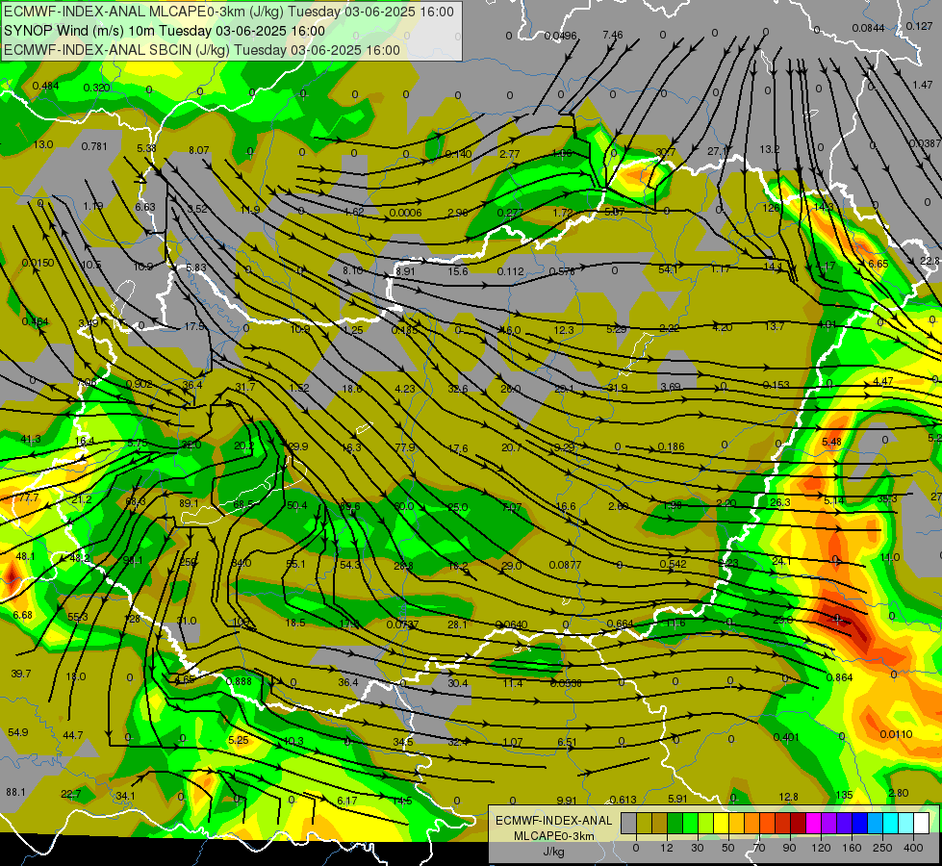942x866 pixels.
Task: Click the SYNOP Wind 10m header line
Action: click(164, 31)
